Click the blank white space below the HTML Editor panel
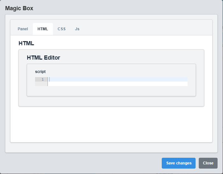This screenshot has width=223, height=174. tap(111, 124)
